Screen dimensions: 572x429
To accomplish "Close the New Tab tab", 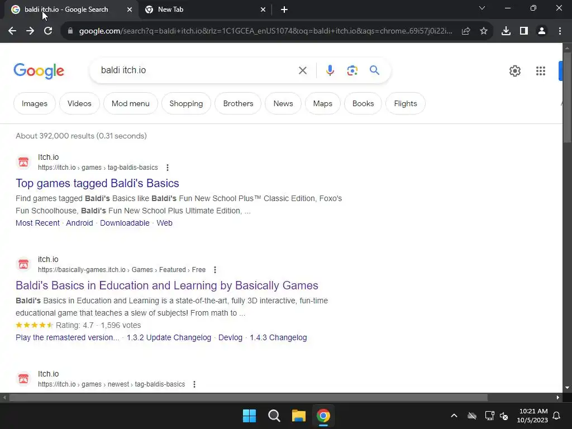I will click(263, 10).
